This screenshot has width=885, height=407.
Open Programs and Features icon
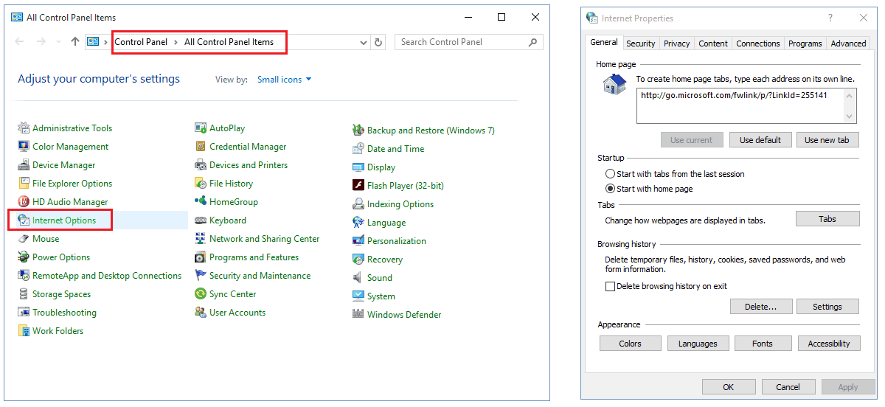click(x=201, y=257)
